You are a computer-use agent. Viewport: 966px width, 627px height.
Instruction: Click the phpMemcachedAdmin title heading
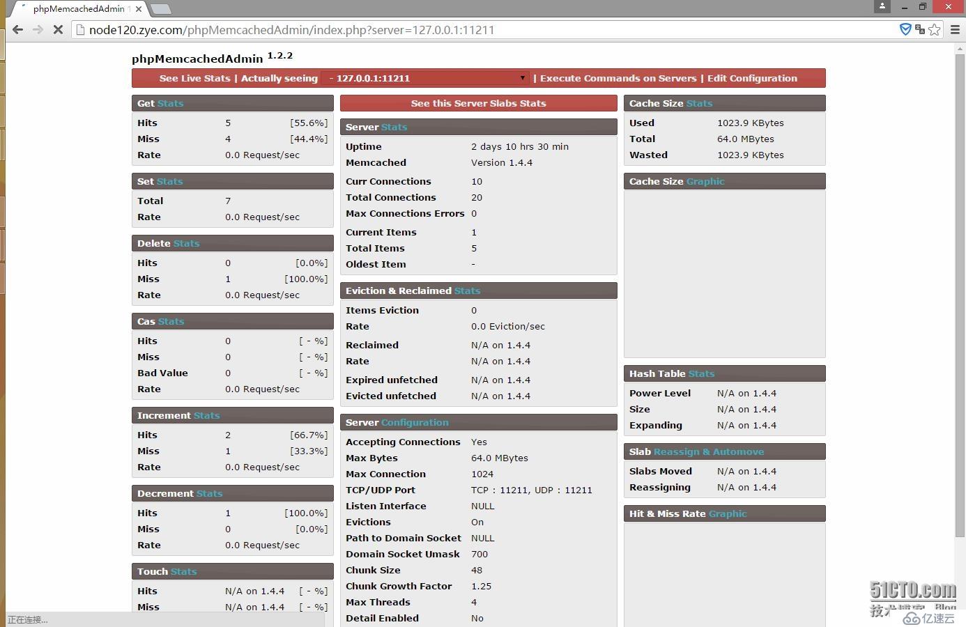point(197,59)
